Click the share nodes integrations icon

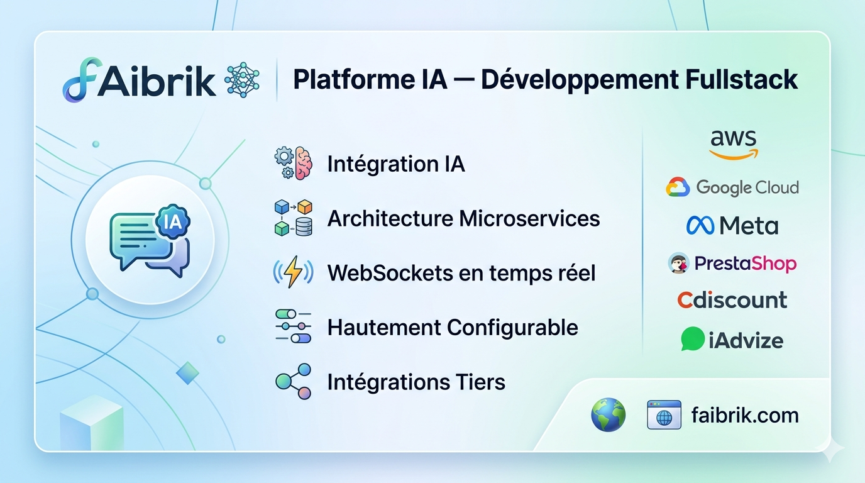tap(294, 381)
